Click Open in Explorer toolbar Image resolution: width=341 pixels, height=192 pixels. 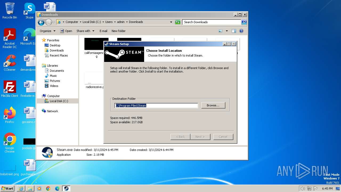pos(66,31)
